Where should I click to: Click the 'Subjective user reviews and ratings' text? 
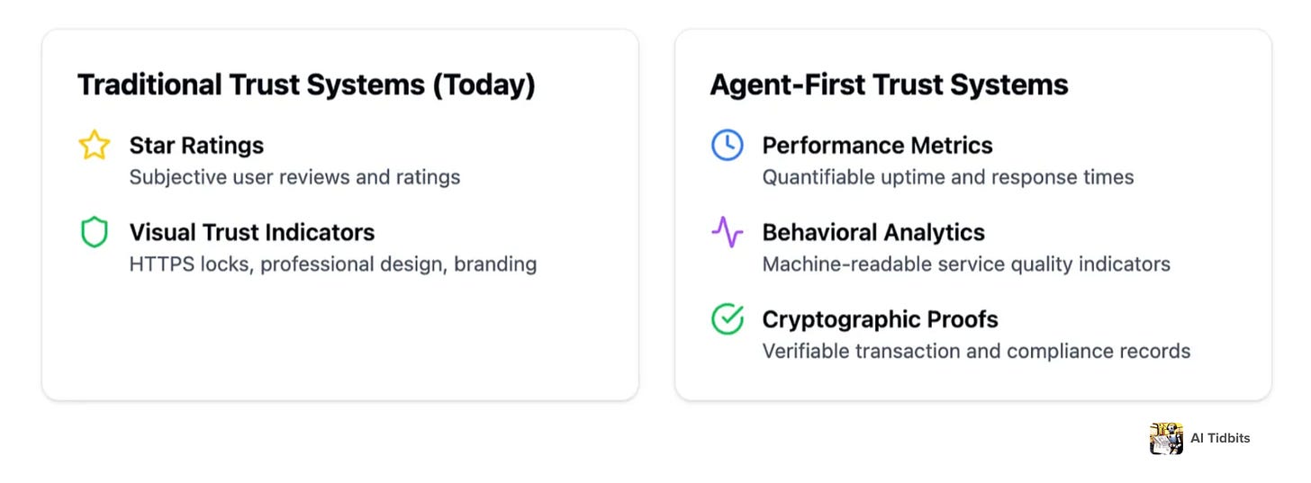(x=294, y=177)
